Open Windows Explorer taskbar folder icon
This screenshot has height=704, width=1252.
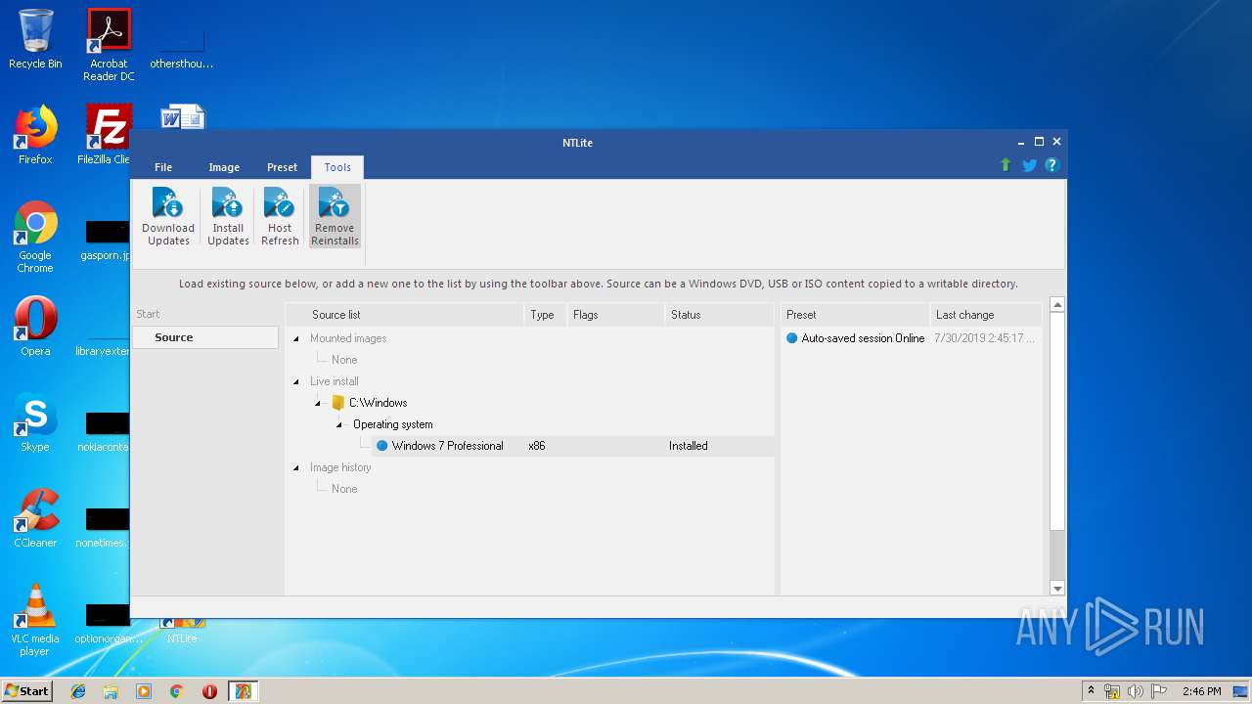[111, 691]
